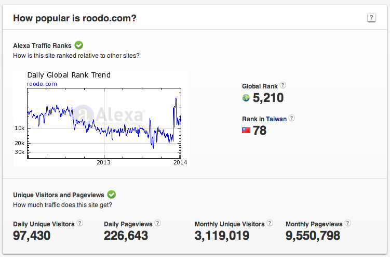Click green checkmark beside Unique Visitors and Pageviews
The image size is (390, 257).
click(111, 195)
